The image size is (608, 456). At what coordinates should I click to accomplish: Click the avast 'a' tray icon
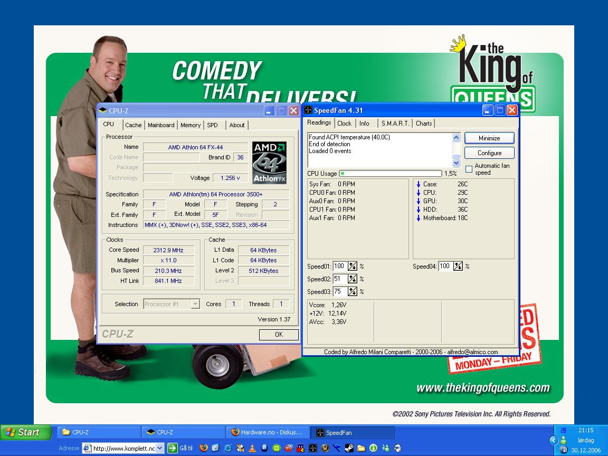(x=565, y=450)
